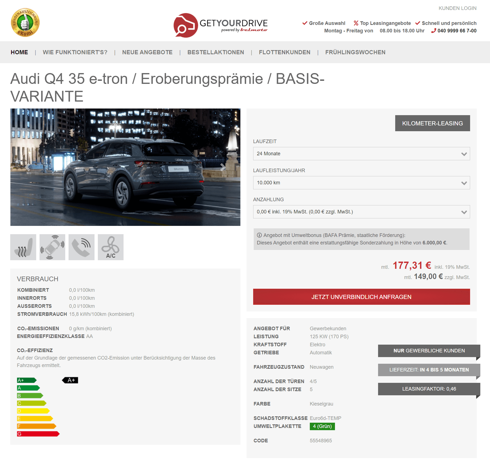Show previous car image with left arrow
Screen dimensions: 490x462
pyautogui.click(x=27, y=167)
